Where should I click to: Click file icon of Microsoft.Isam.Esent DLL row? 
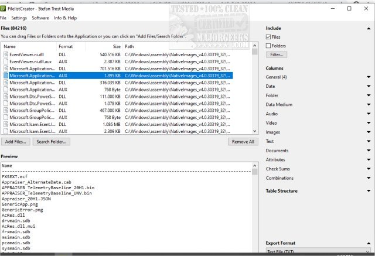(x=6, y=124)
